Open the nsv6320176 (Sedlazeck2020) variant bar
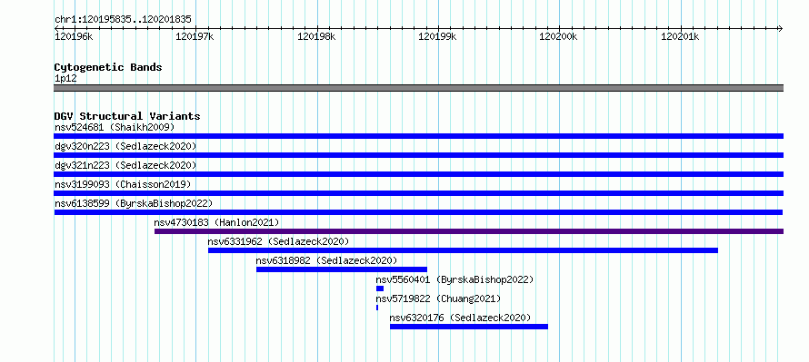Image resolution: width=809 pixels, height=362 pixels. 469,327
